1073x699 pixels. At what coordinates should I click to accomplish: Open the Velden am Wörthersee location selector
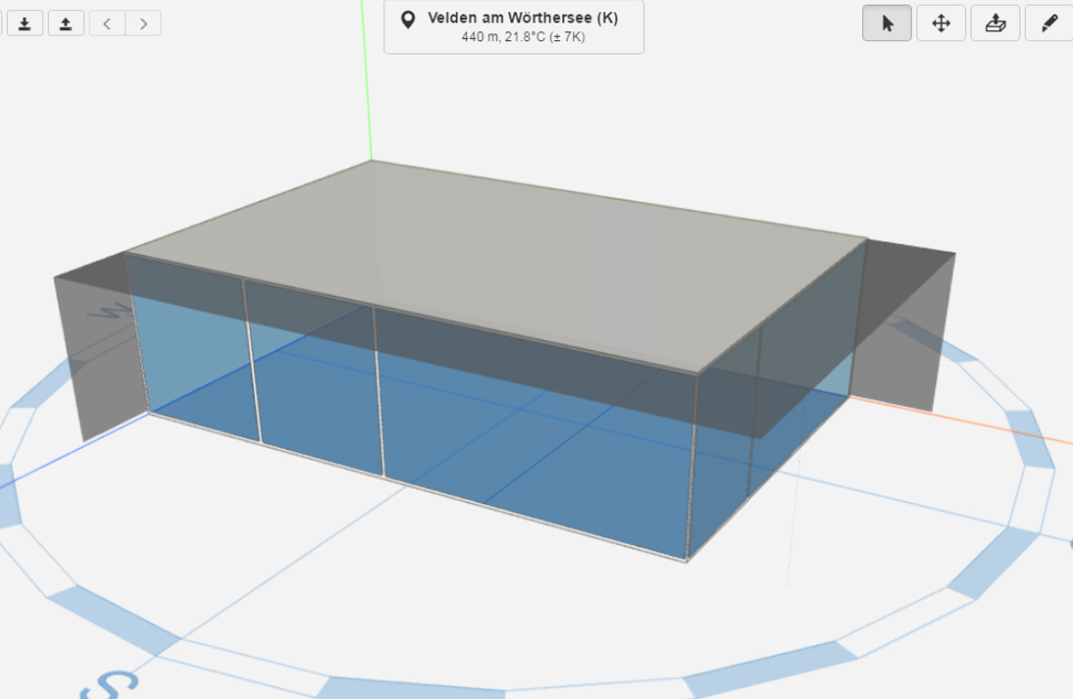click(x=522, y=19)
